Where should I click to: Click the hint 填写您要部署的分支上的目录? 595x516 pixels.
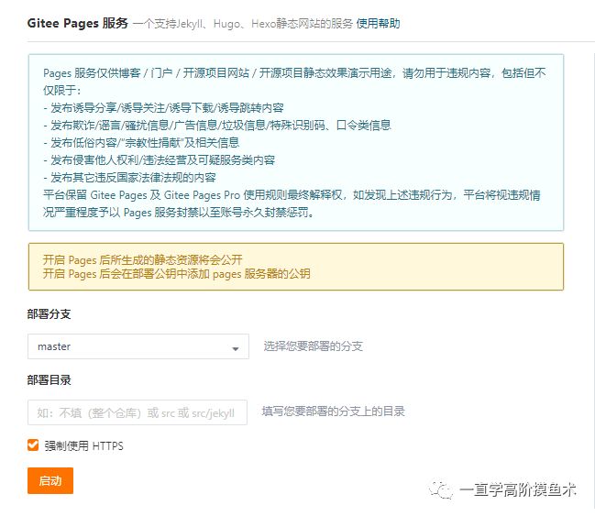coord(333,412)
